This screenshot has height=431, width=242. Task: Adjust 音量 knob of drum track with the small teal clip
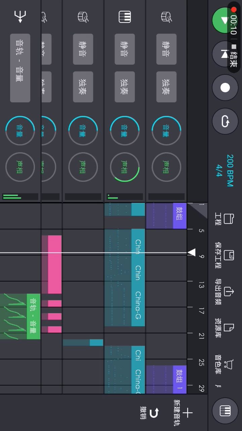point(83,131)
